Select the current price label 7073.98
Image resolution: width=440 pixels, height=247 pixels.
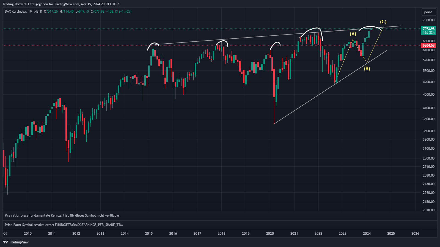428,29
